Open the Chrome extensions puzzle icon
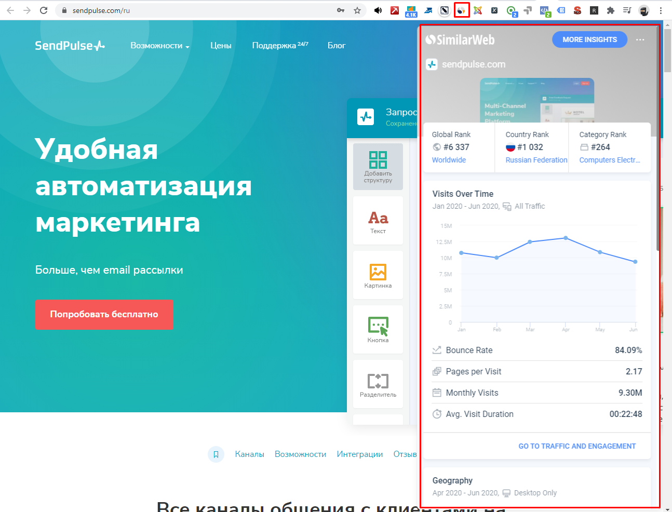 [611, 10]
